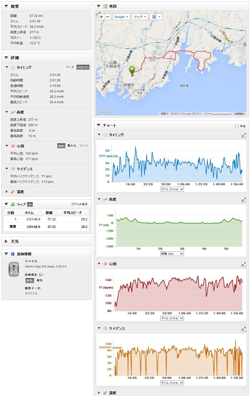Click the green start marker on the map
The height and width of the screenshot is (396, 251).
132,70
